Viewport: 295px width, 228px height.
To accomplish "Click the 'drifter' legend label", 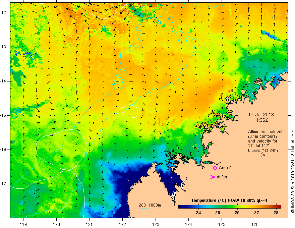I will pos(222,177).
